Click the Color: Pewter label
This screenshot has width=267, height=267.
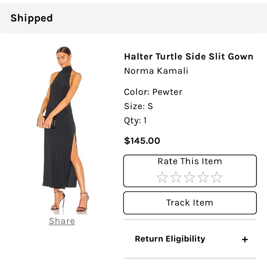[x=153, y=92]
